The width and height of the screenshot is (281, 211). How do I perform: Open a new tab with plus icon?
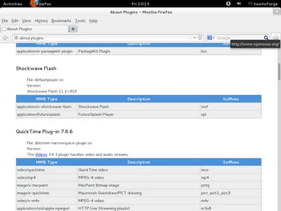[x=73, y=29]
